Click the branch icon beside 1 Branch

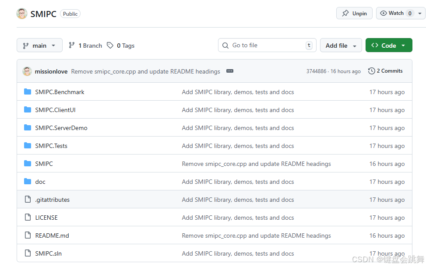click(x=72, y=46)
